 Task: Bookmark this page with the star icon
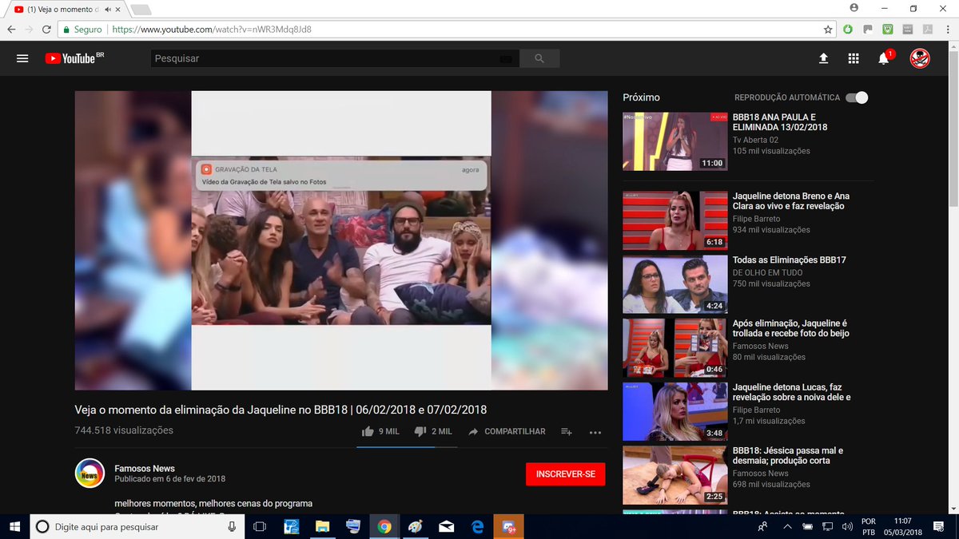coord(828,30)
